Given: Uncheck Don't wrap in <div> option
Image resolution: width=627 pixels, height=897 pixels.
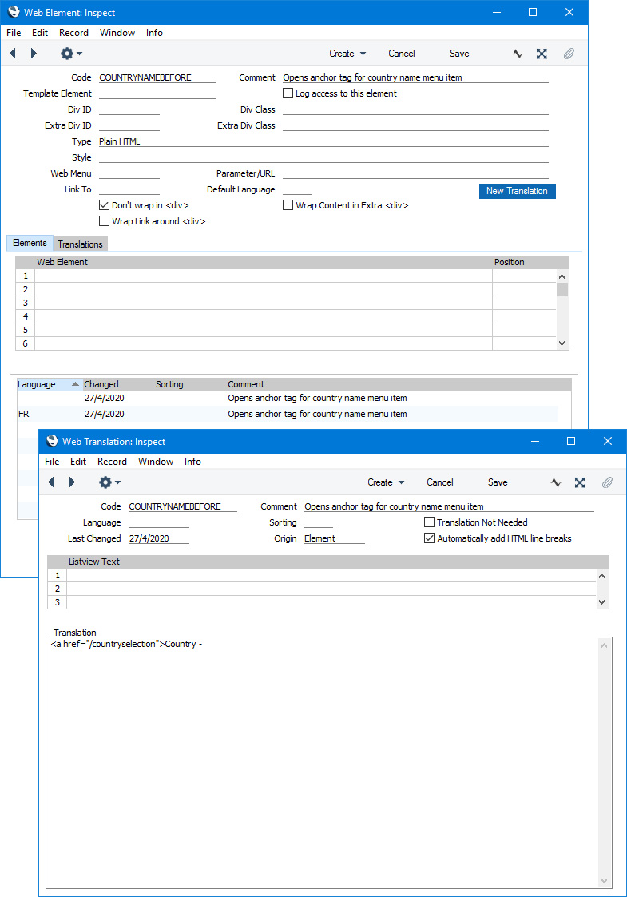Looking at the screenshot, I should tap(104, 205).
